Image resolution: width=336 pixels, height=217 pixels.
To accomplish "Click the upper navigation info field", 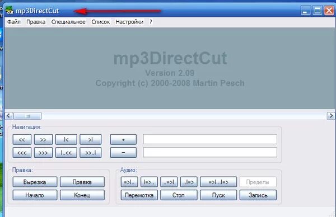I will (210, 139).
